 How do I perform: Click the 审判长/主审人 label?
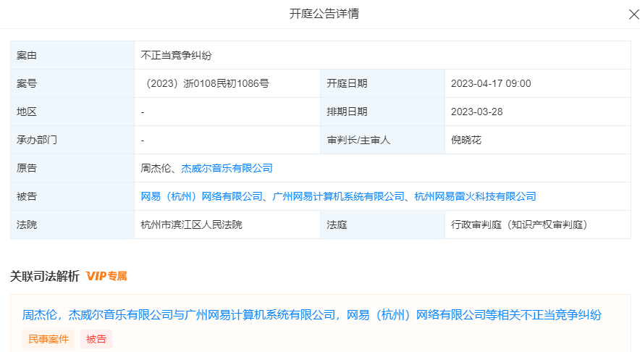pyautogui.click(x=358, y=140)
